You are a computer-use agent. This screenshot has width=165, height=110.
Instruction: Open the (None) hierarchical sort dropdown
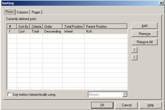125,95
